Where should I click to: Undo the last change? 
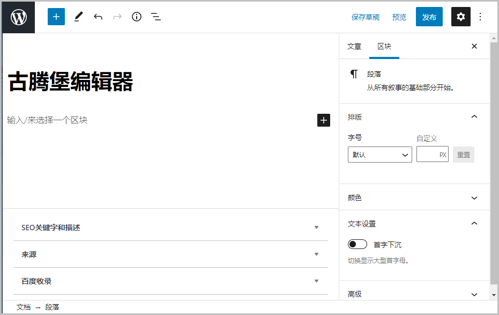(98, 17)
